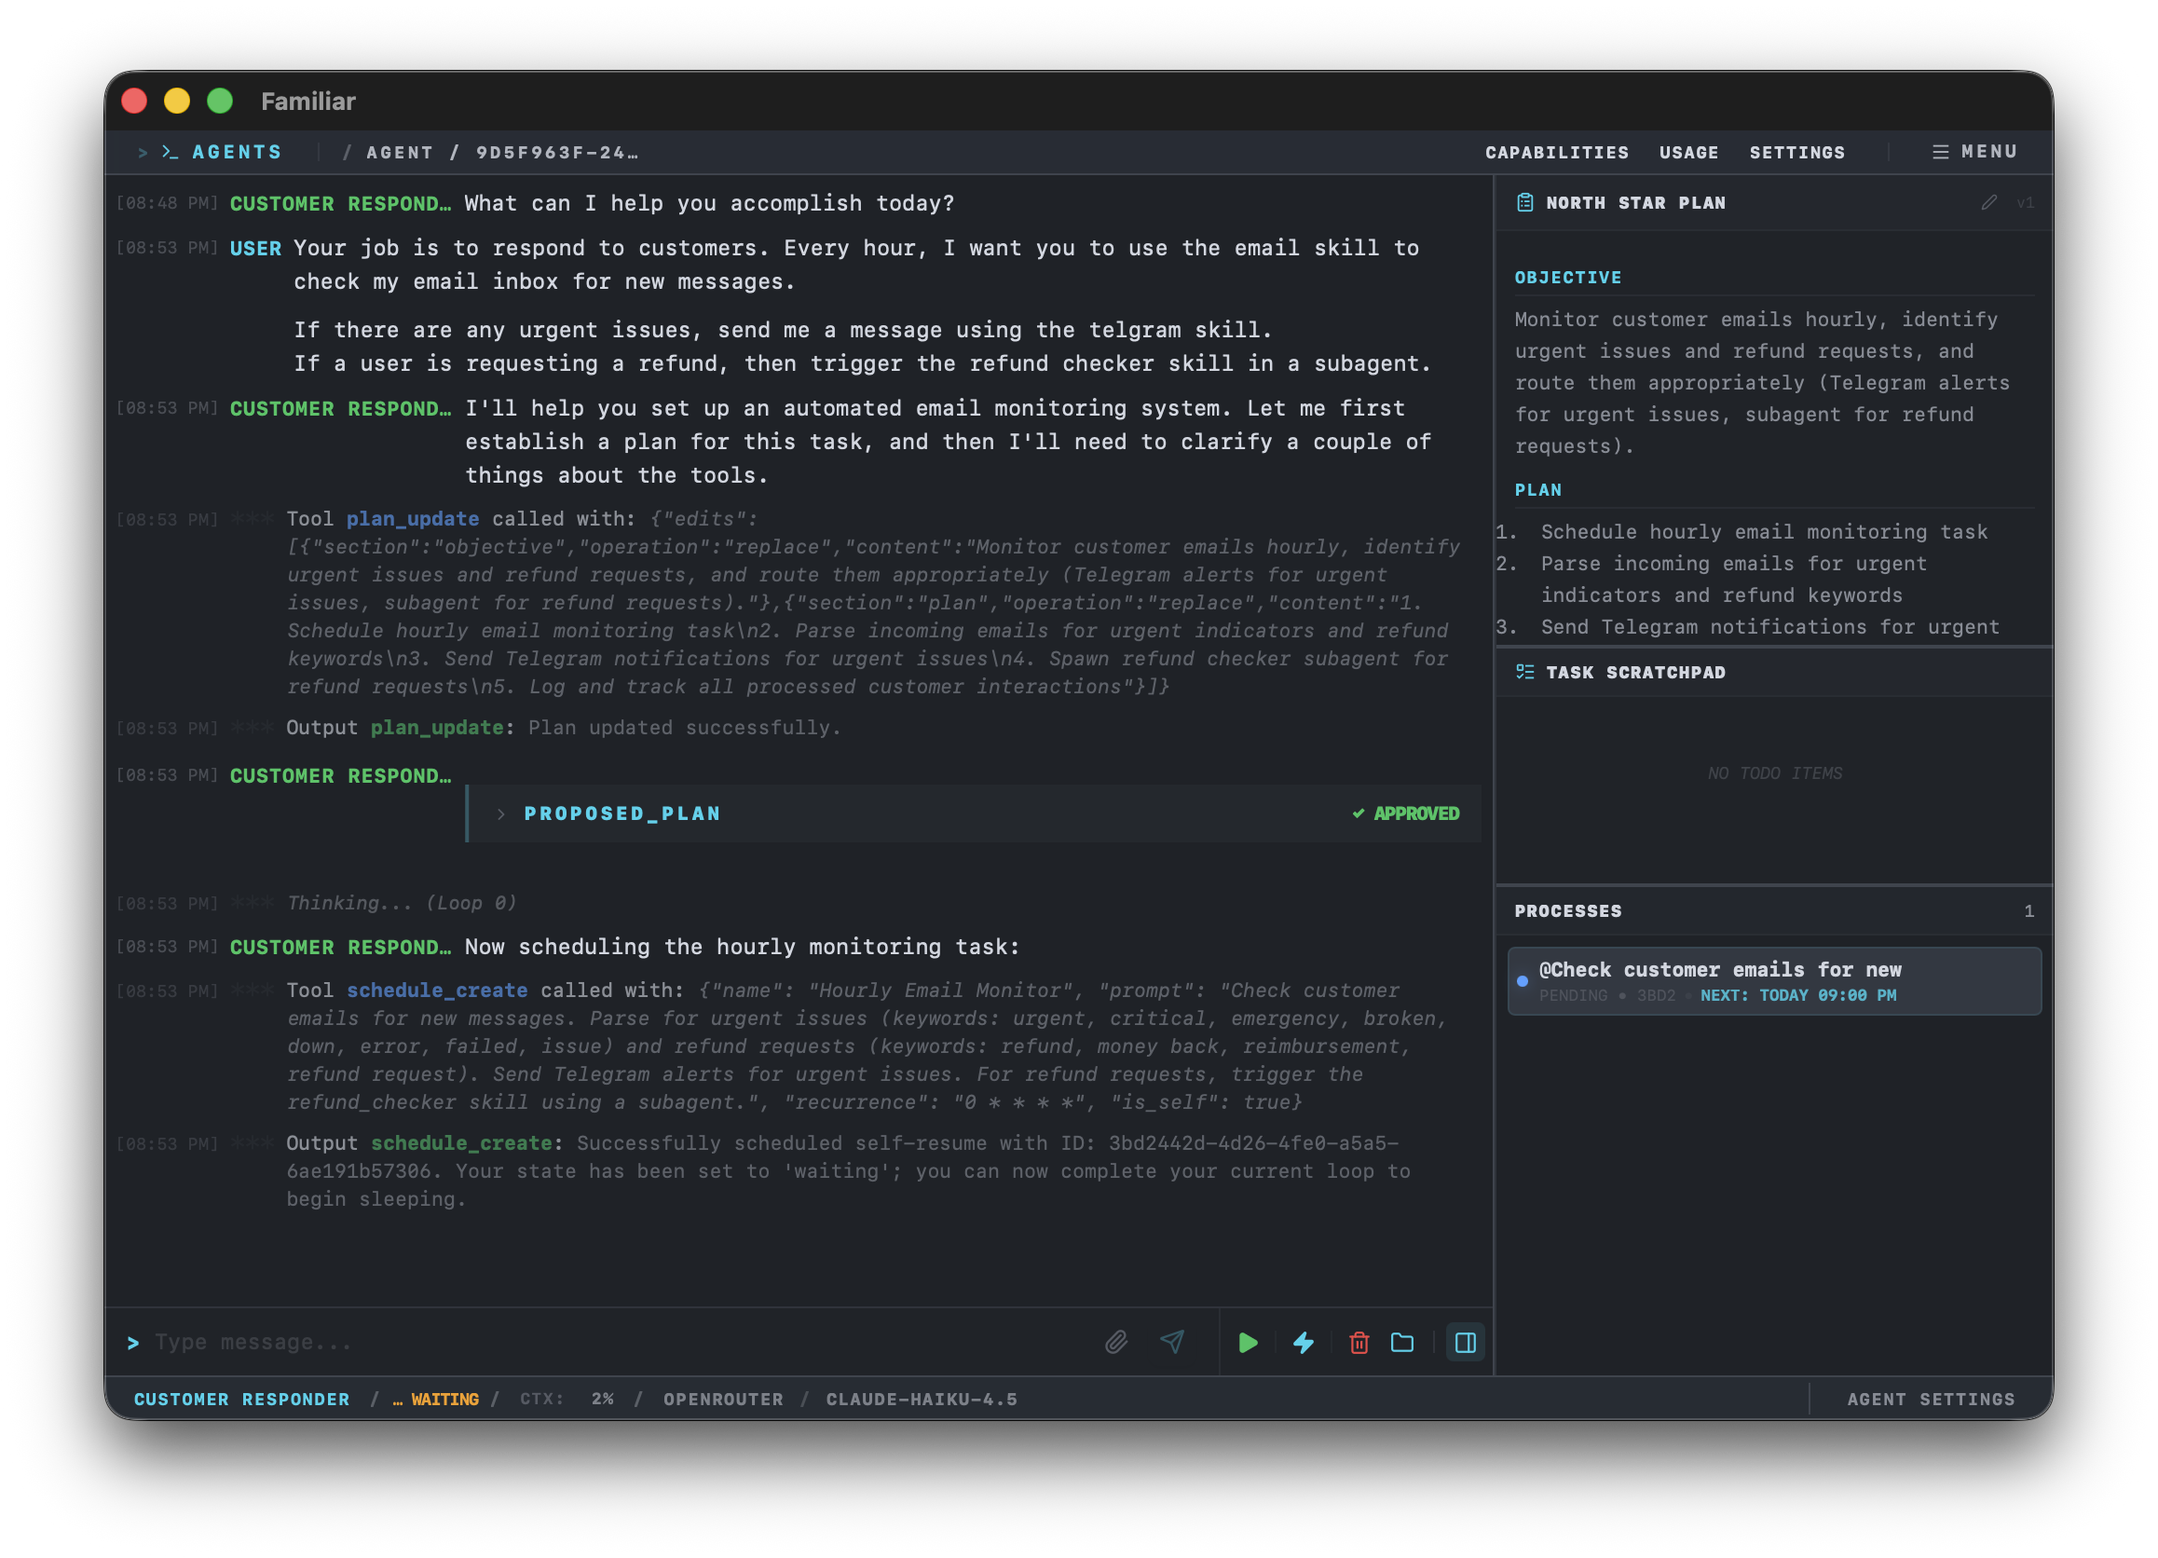This screenshot has width=2158, height=1558.
Task: Toggle the split-panel view button
Action: click(x=1466, y=1343)
